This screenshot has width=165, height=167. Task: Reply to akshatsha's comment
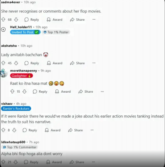coord(32,63)
